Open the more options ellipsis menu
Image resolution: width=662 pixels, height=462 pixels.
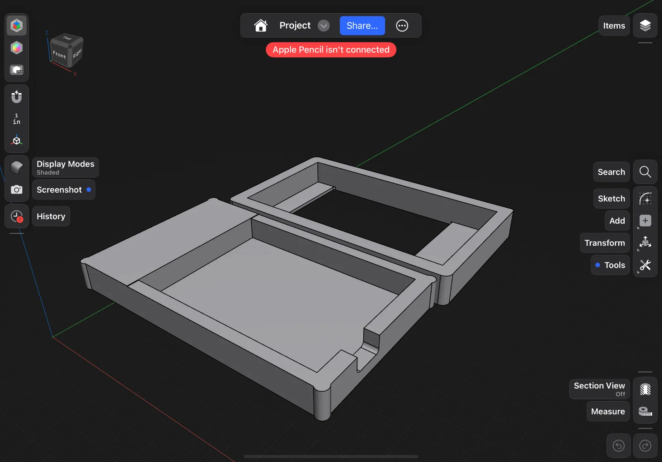[x=402, y=26]
